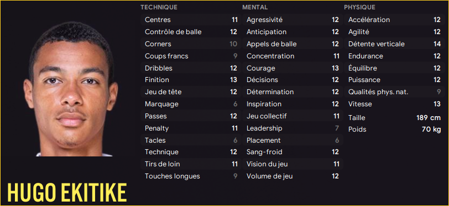
Task: Click the MENTAL column header
Action: pyautogui.click(x=255, y=7)
